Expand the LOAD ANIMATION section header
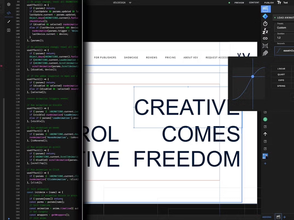This screenshot has height=220, width=294. coord(284,18)
